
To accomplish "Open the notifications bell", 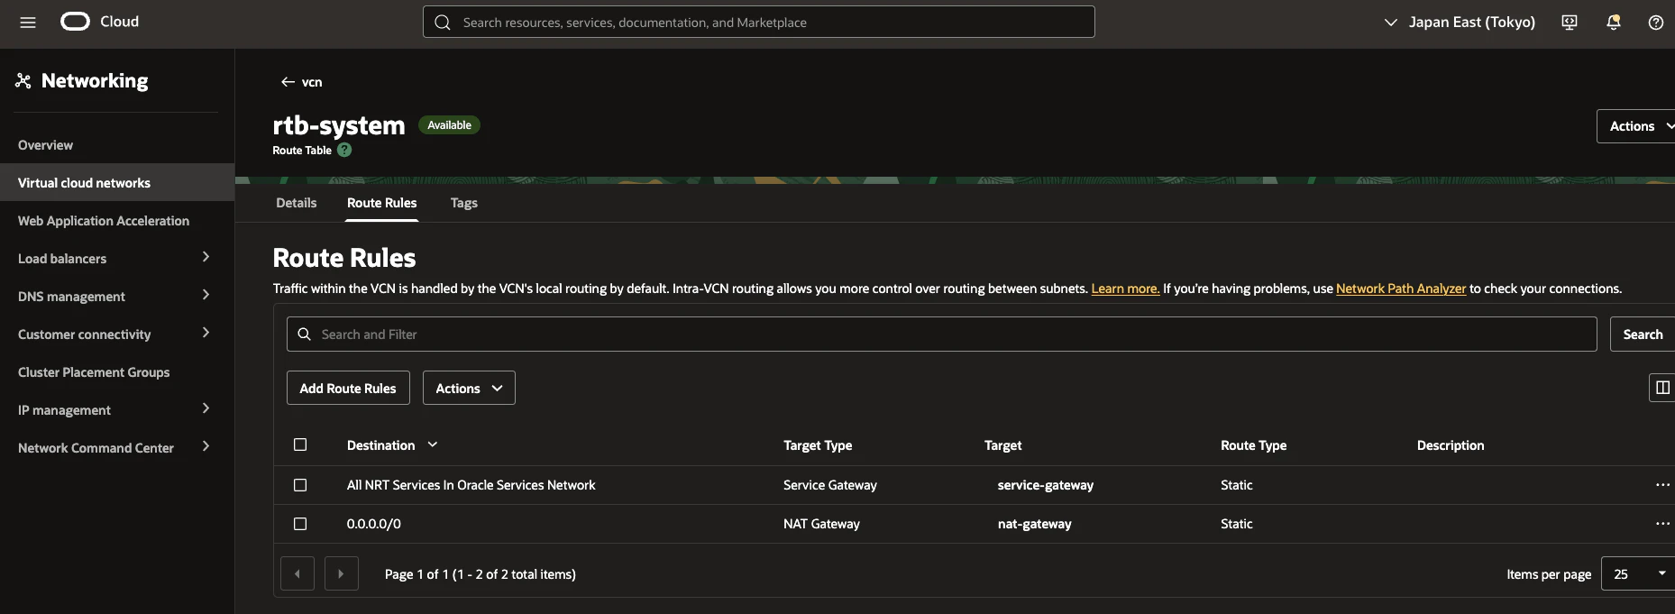I will tap(1614, 23).
